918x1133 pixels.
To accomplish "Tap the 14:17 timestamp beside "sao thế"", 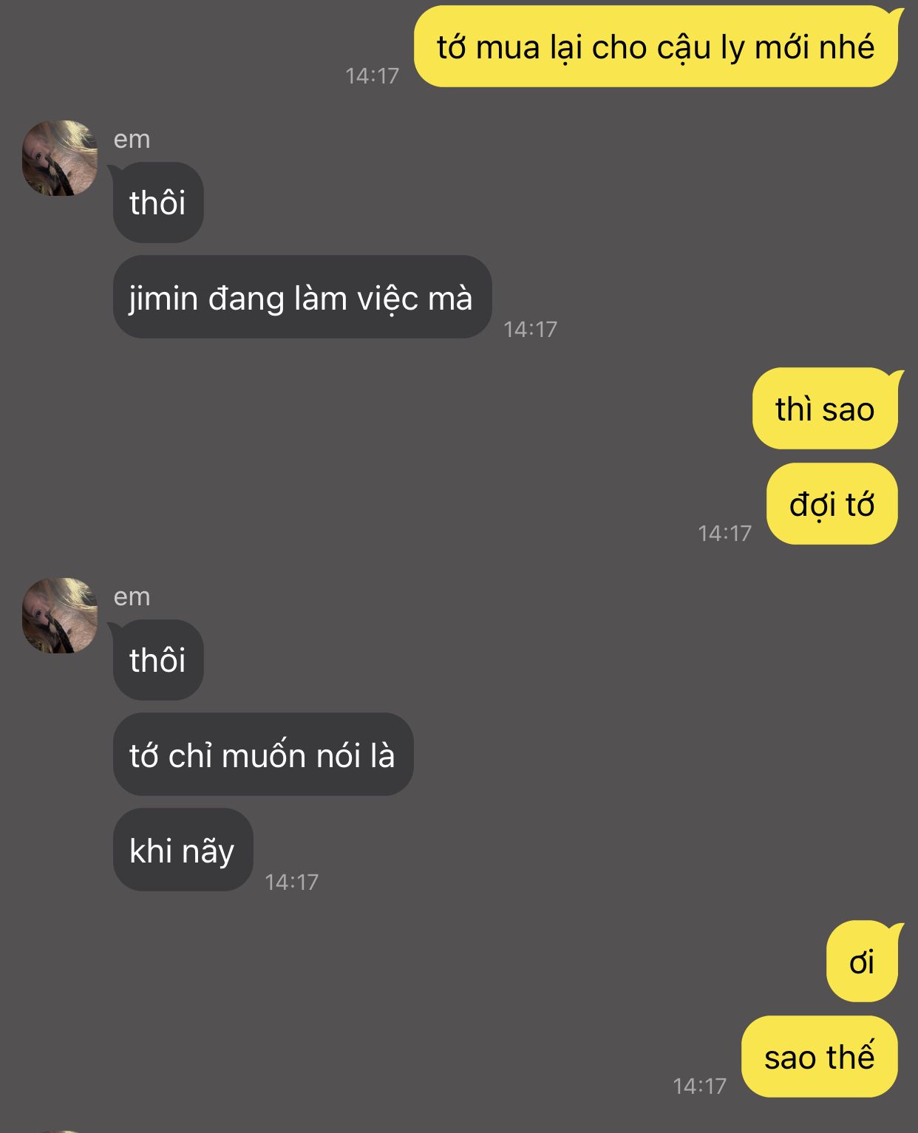I will pyautogui.click(x=699, y=1086).
